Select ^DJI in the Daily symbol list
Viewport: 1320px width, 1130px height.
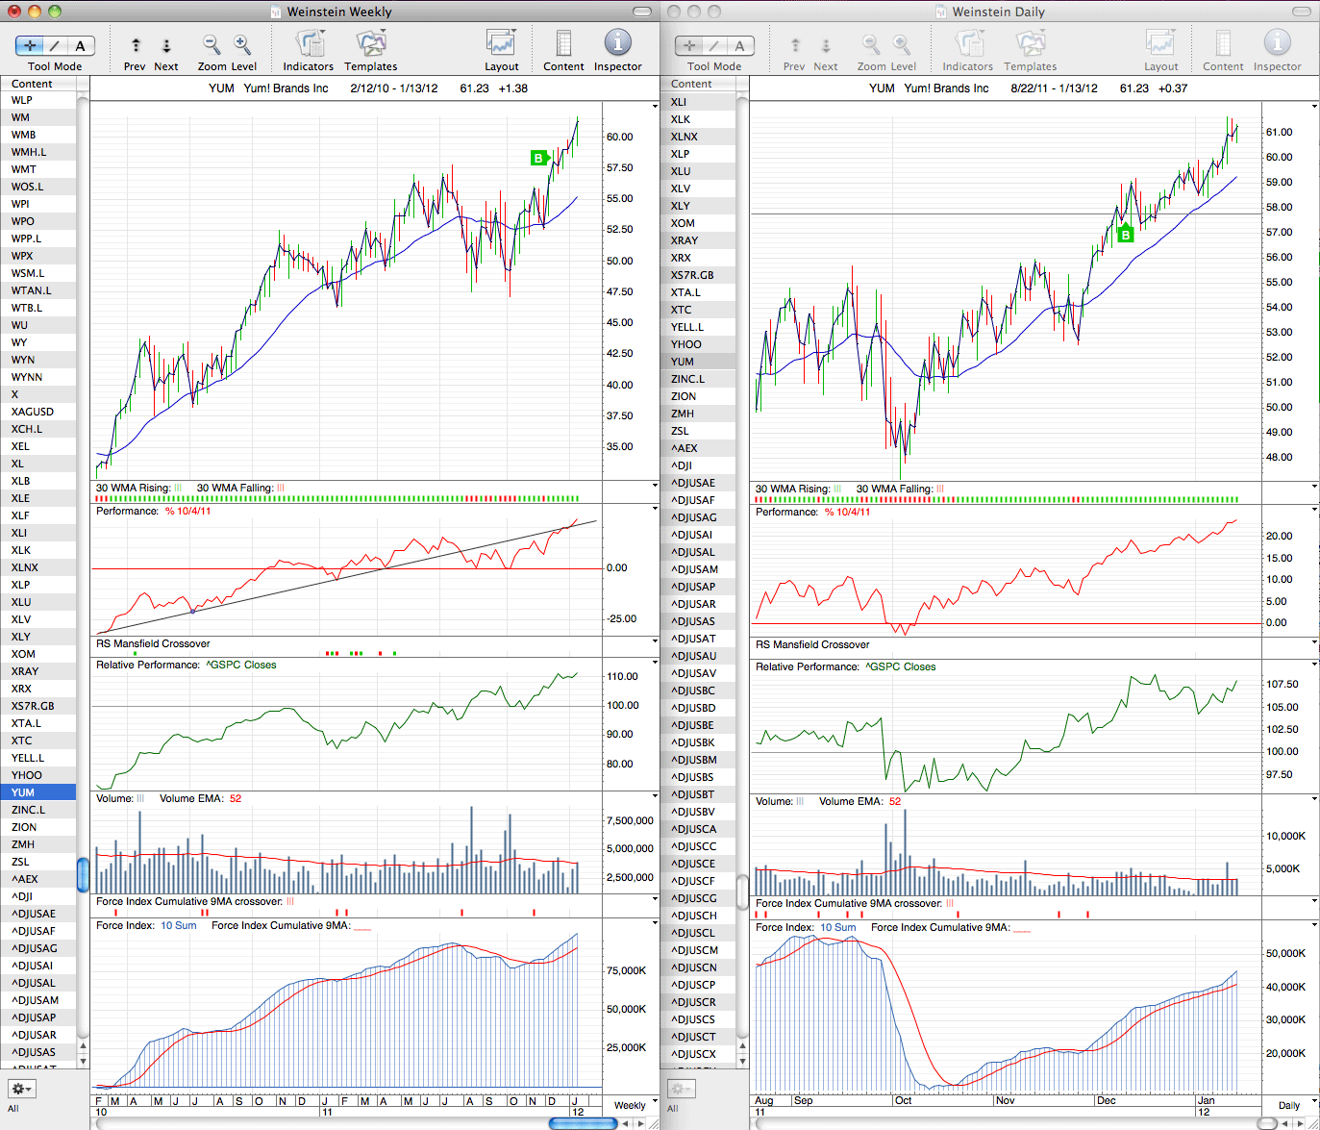pos(698,465)
